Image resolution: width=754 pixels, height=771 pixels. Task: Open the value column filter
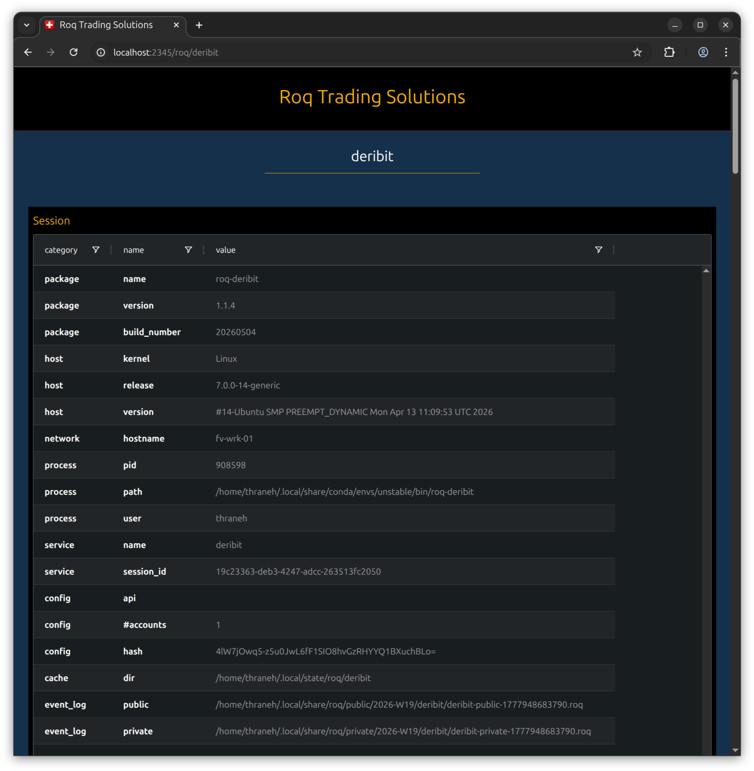[598, 250]
